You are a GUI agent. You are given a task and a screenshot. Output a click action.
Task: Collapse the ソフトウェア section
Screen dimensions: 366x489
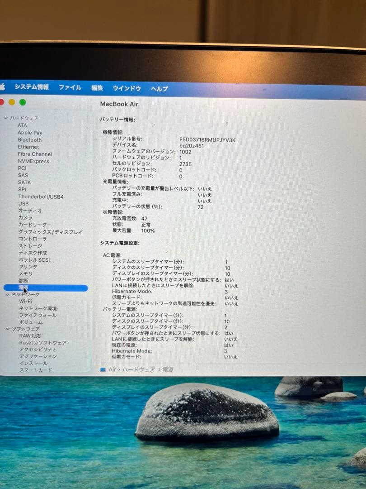click(x=7, y=328)
